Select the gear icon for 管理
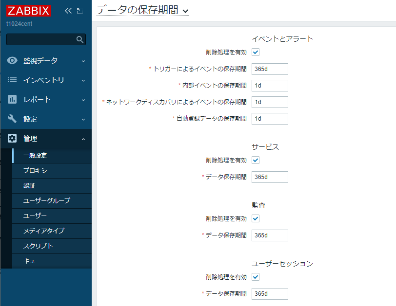 tap(12, 138)
